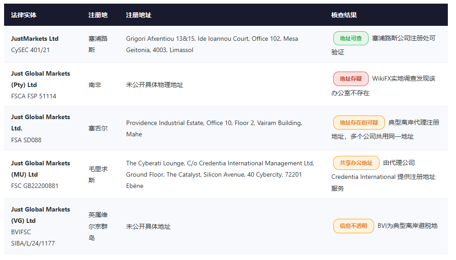The width and height of the screenshot is (456, 260).
Task: Click the orange 地址存在但可疑 badge
Action: [x=359, y=123]
